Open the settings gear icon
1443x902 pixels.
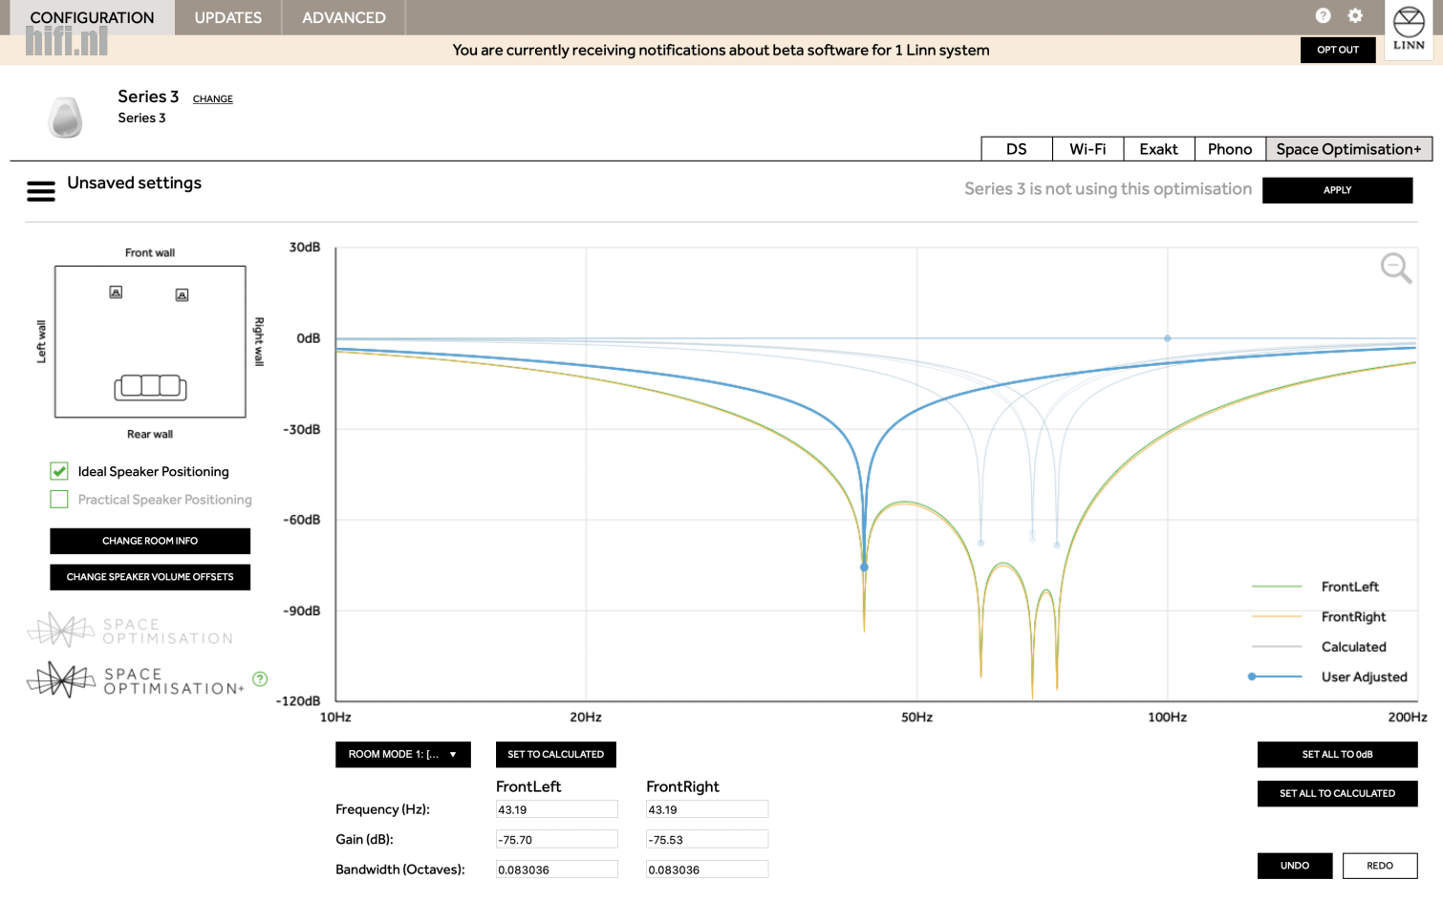coord(1355,15)
